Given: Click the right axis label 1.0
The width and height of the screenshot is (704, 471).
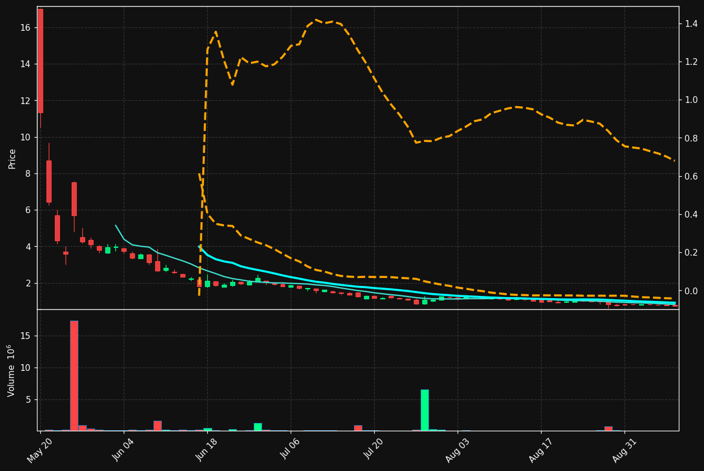Looking at the screenshot, I should point(691,100).
